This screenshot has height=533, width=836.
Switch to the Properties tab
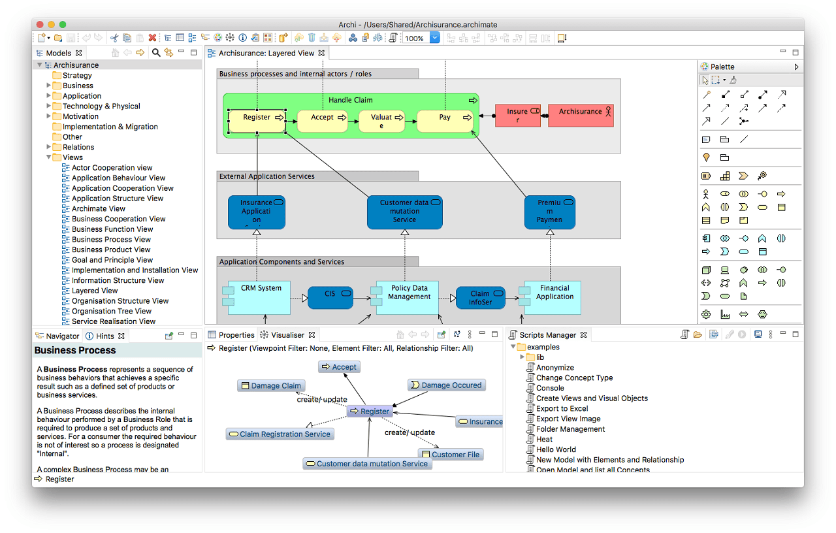pyautogui.click(x=231, y=335)
